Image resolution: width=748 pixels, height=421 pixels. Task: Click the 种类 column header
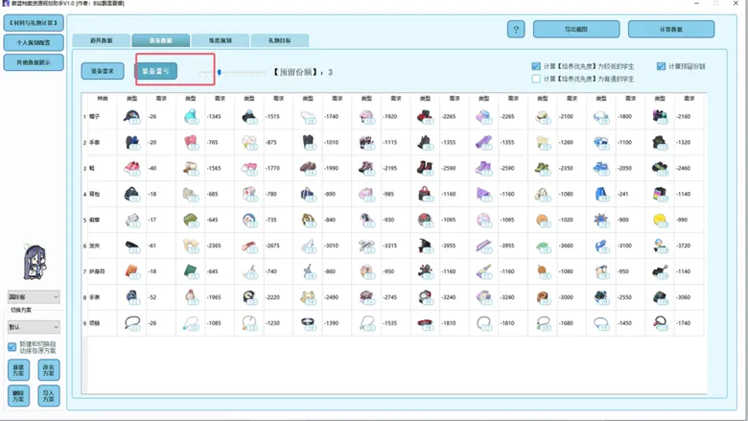coord(103,98)
